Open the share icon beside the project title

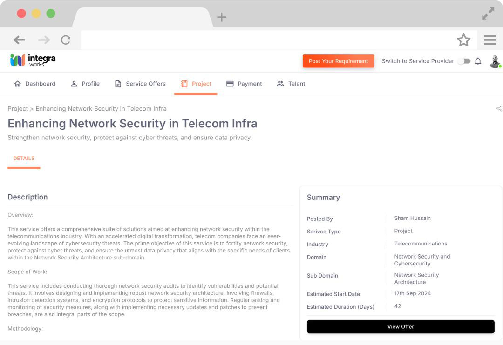point(499,108)
